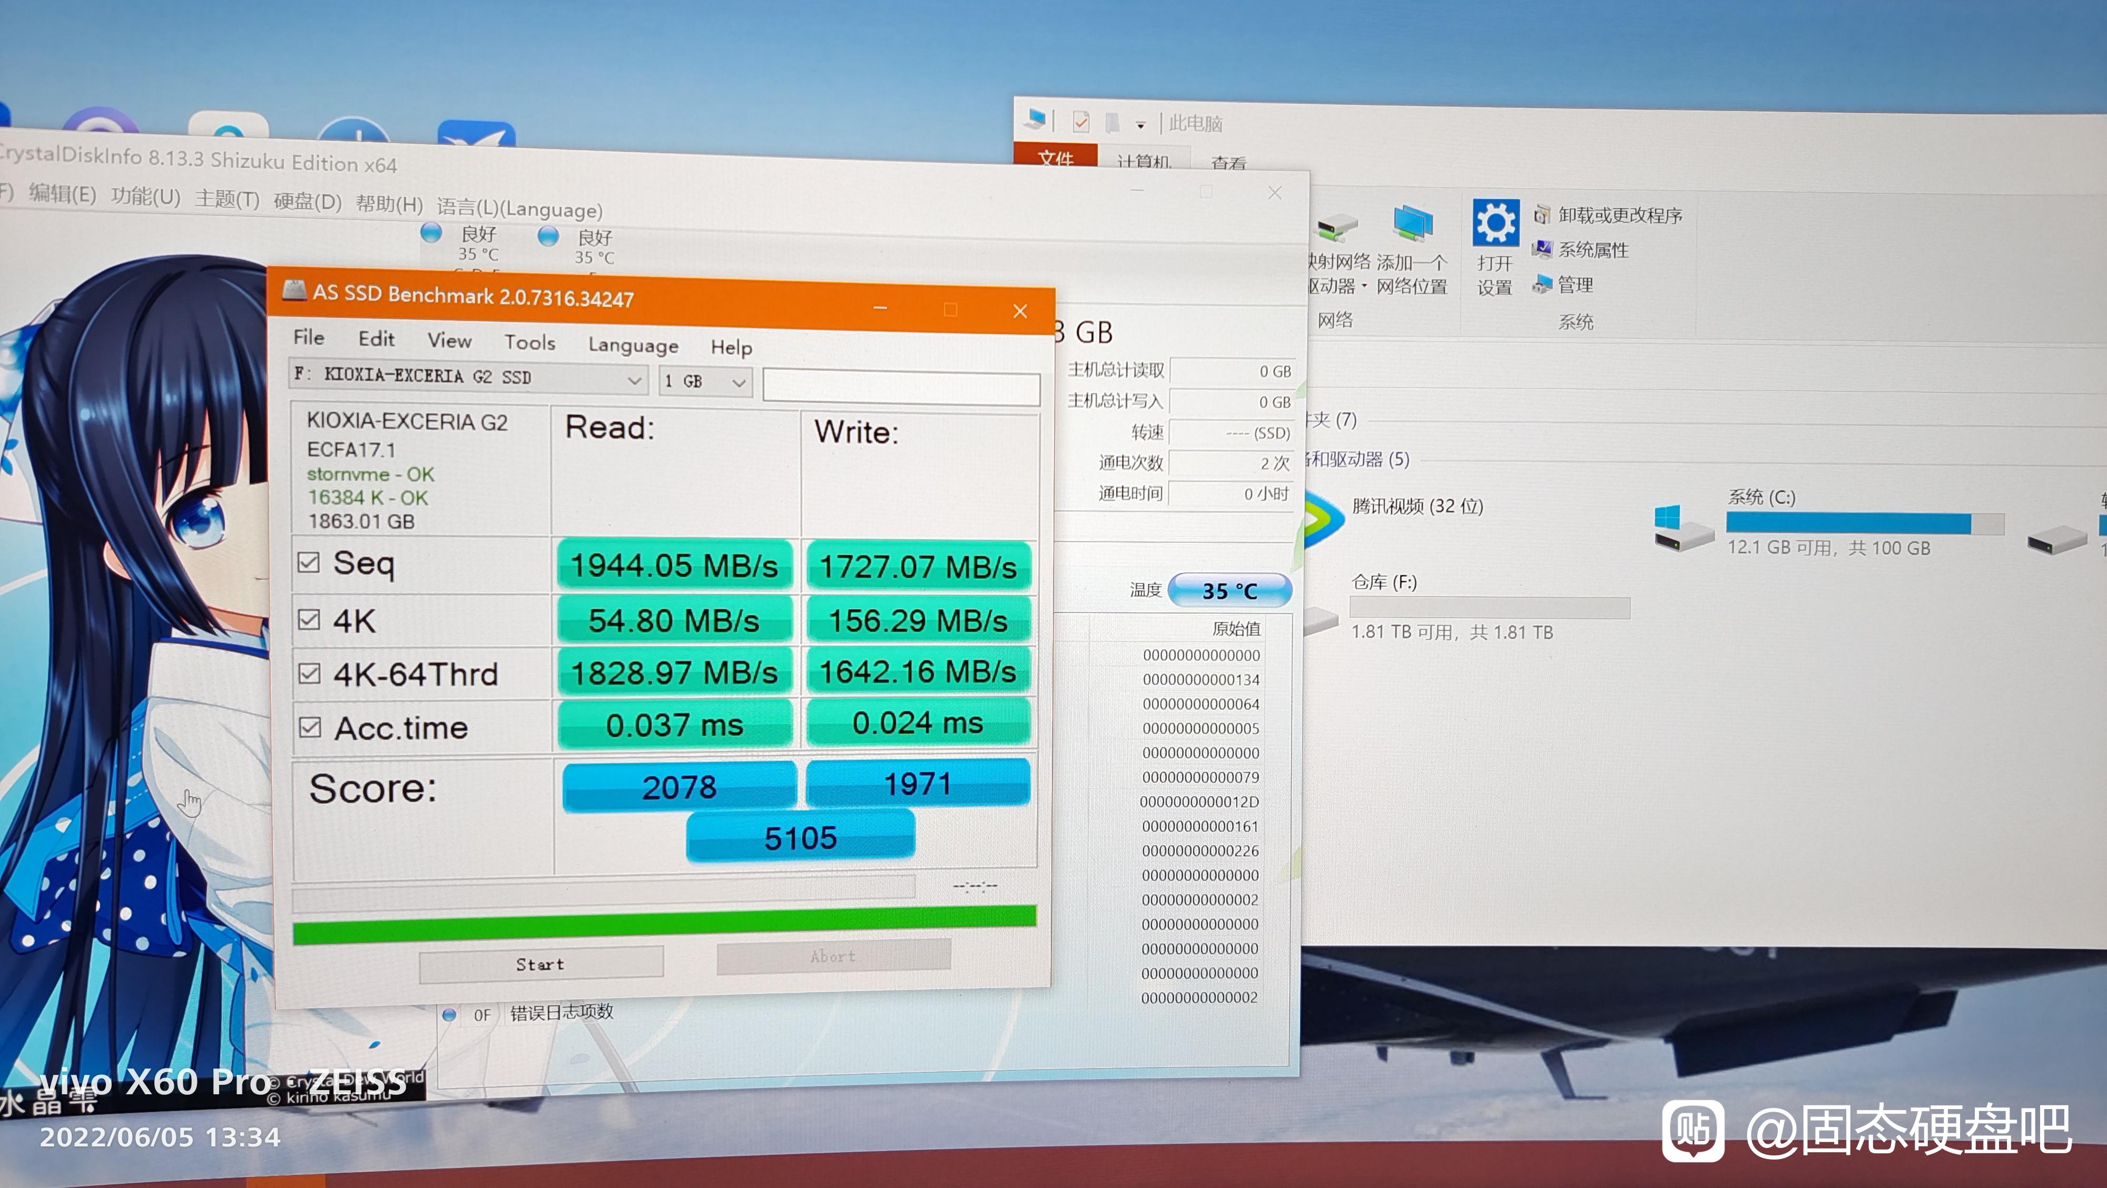Toggle the 4K-64Thrd test checkbox
Viewport: 2107px width, 1188px height.
pyautogui.click(x=309, y=673)
